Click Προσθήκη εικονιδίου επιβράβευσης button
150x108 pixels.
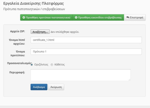coord(98,18)
